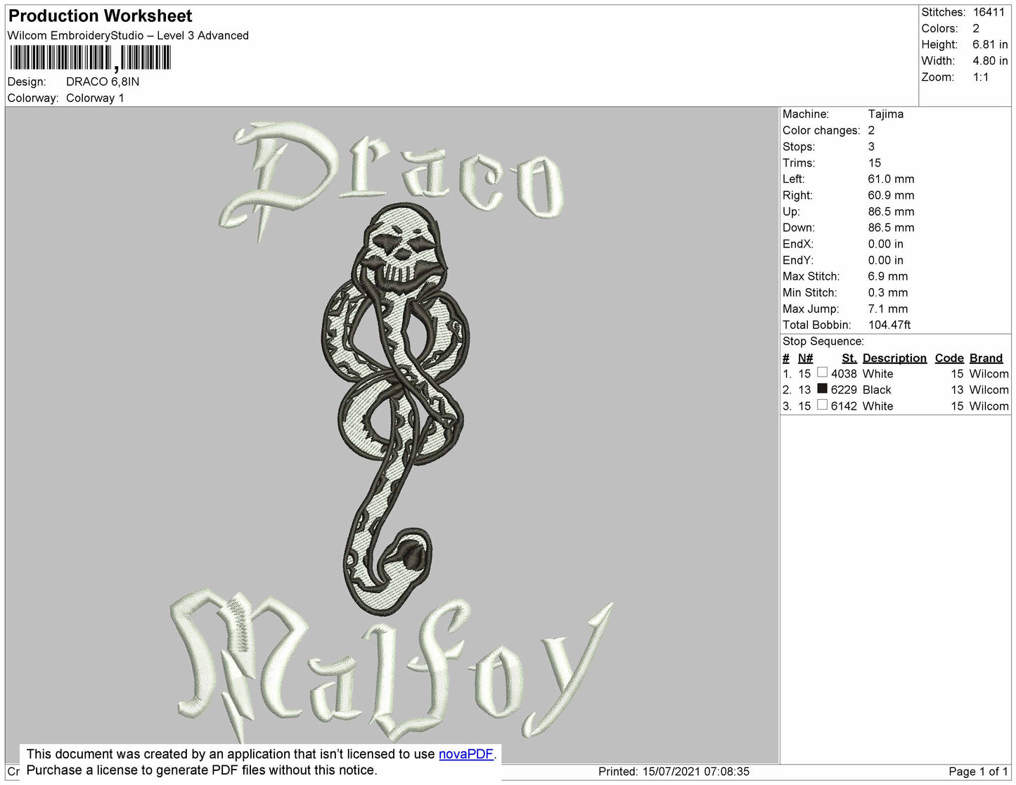The width and height of the screenshot is (1016, 785).
Task: Click the "St." column header
Action: pos(849,358)
